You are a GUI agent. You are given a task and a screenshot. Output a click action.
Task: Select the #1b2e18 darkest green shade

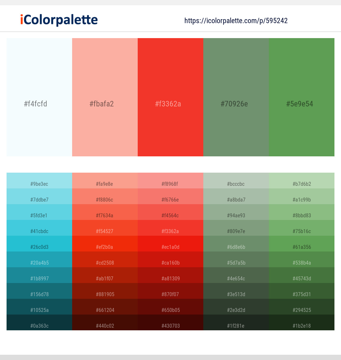(x=302, y=322)
